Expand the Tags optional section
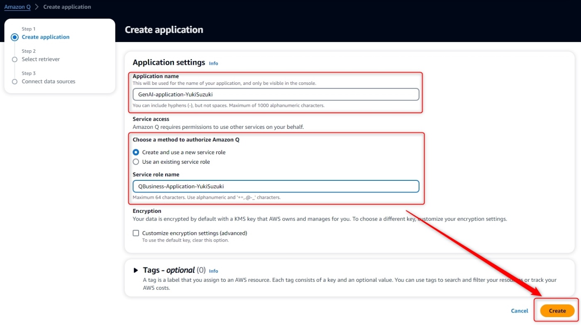 click(136, 270)
